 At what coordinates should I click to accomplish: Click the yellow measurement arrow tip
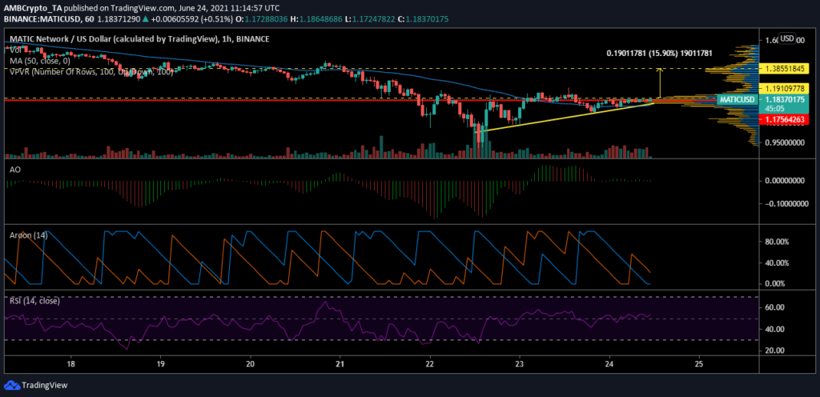coord(661,69)
